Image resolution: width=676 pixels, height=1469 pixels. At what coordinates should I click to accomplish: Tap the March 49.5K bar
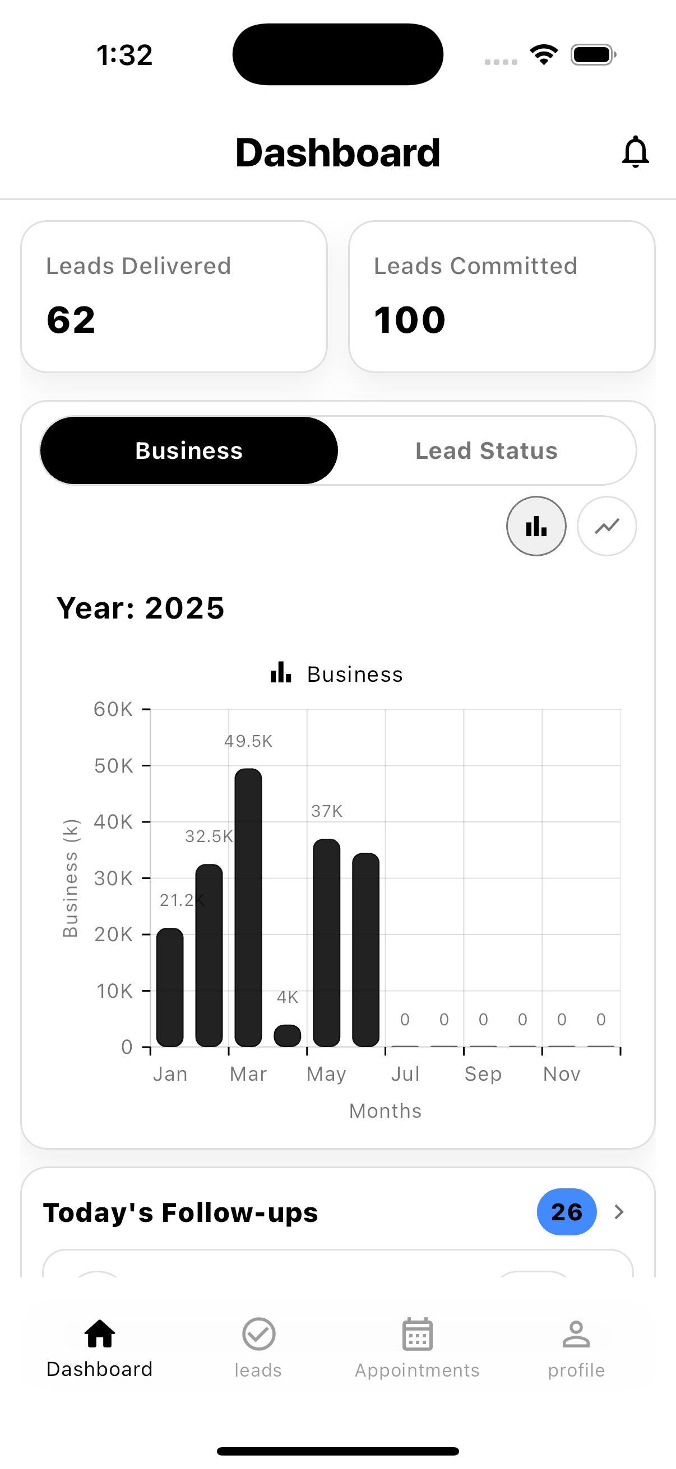coord(248,906)
